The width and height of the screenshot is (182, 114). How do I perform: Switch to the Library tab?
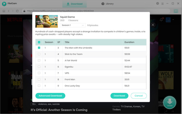[107, 4]
